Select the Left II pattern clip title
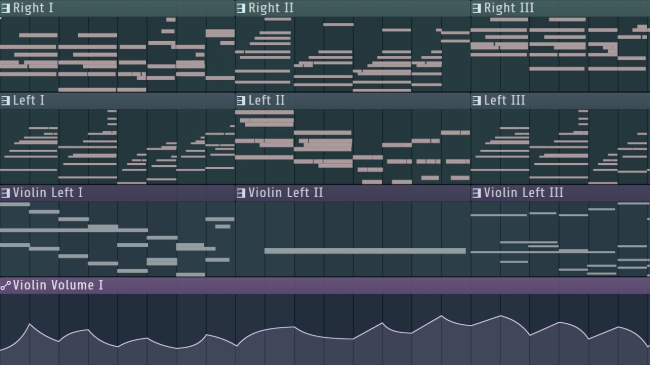This screenshot has height=365, width=650. tap(267, 100)
